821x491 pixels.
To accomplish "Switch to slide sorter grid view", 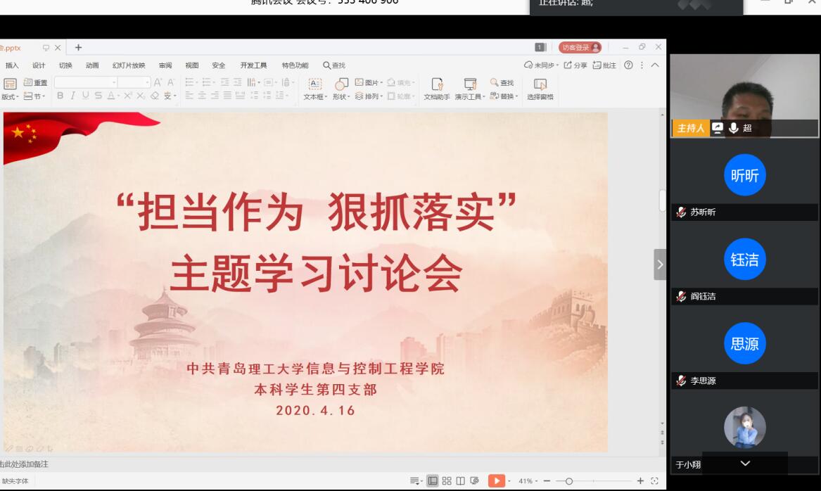I will (x=447, y=481).
